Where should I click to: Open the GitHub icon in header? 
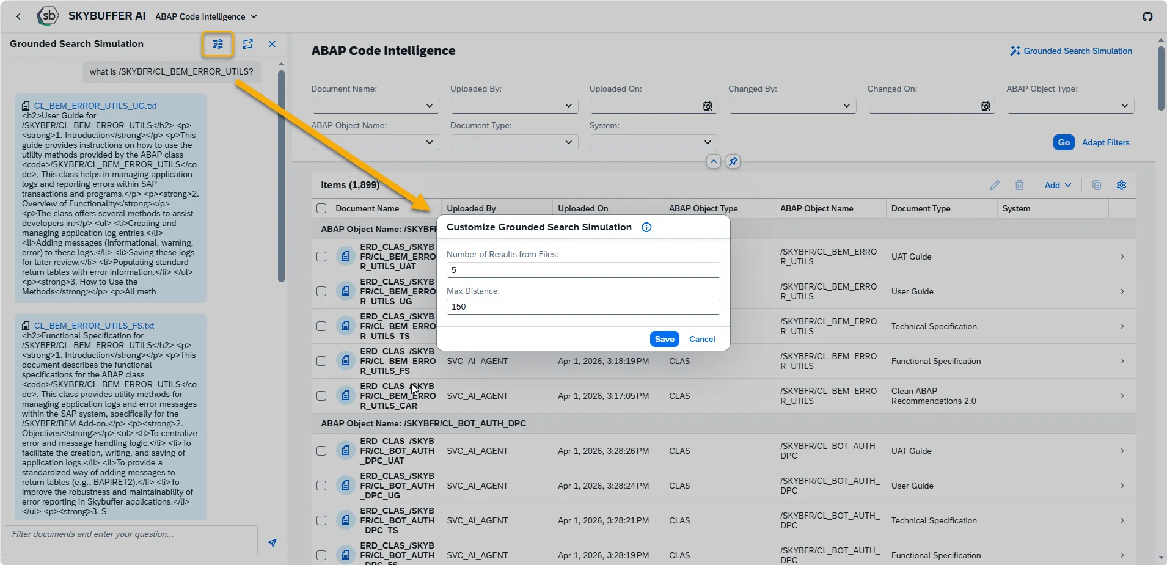(1147, 16)
